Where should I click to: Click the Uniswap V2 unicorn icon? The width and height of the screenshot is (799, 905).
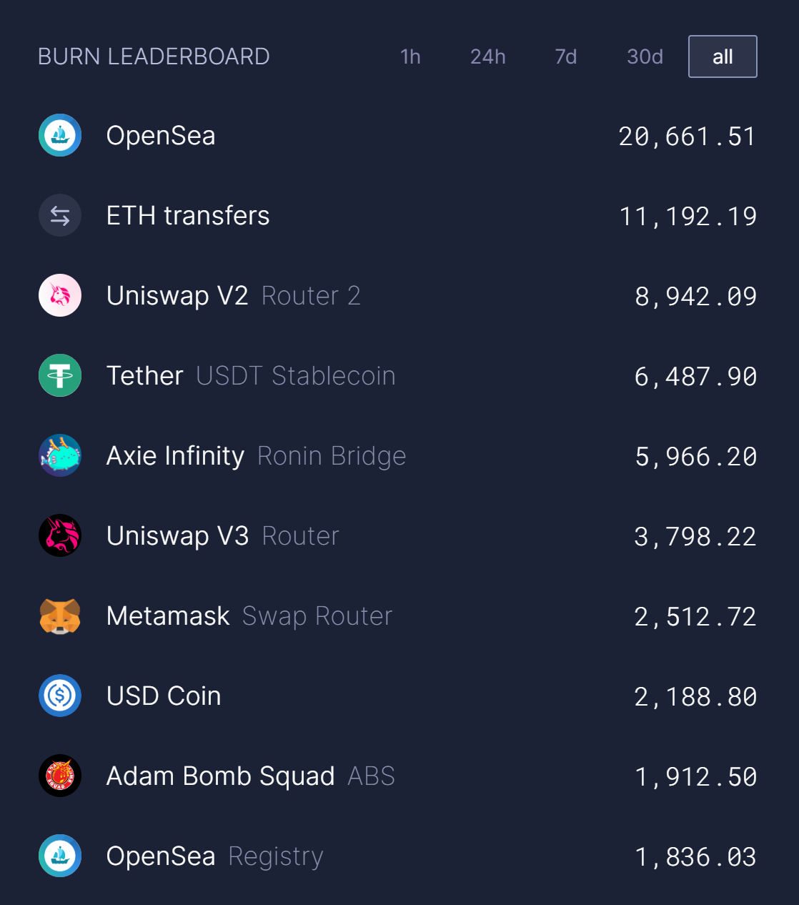click(x=60, y=295)
